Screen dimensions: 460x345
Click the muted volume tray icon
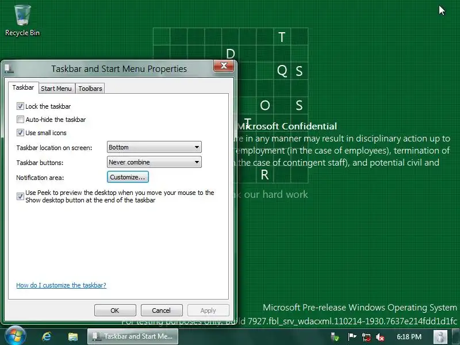click(x=380, y=337)
